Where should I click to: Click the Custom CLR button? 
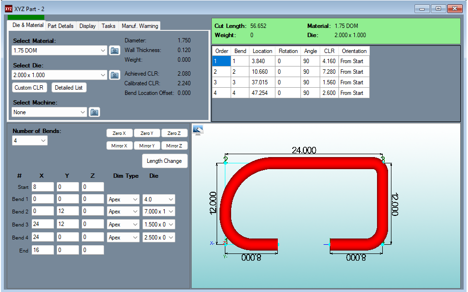[29, 88]
